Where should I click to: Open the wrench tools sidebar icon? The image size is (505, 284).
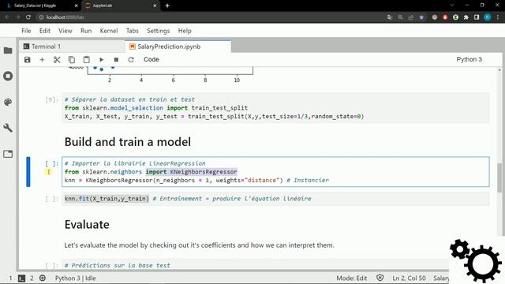[x=8, y=128]
